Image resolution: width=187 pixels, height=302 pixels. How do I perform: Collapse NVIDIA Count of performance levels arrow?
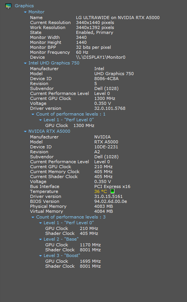pos(33,217)
